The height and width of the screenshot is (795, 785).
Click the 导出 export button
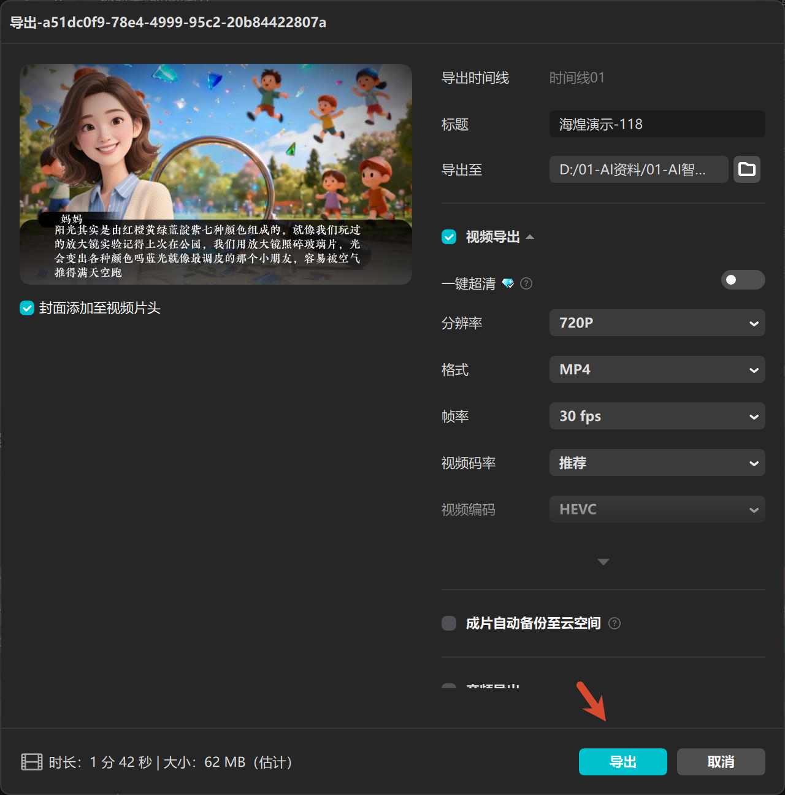click(622, 762)
